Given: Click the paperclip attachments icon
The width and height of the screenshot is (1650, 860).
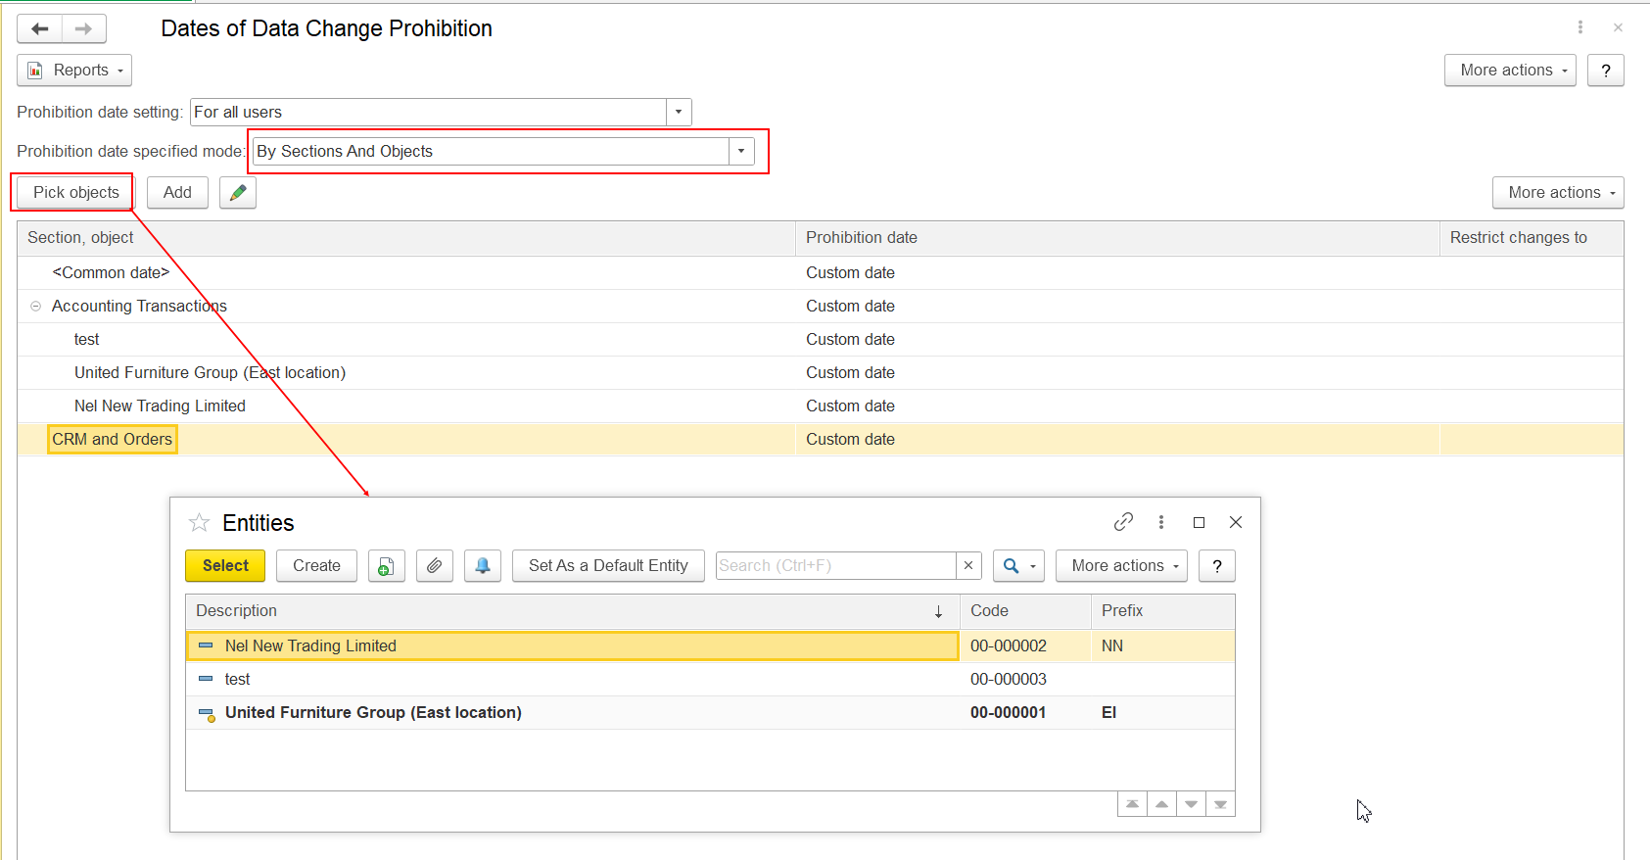Looking at the screenshot, I should coord(435,566).
